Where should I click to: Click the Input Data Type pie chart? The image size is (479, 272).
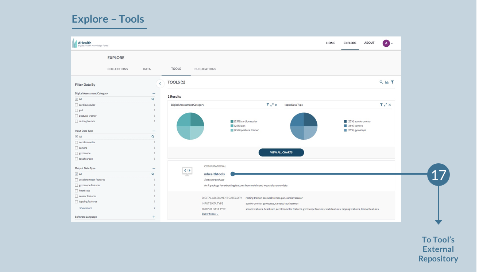coord(304,126)
